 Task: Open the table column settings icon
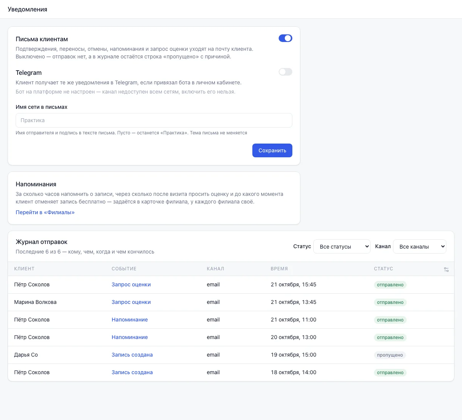tap(446, 269)
